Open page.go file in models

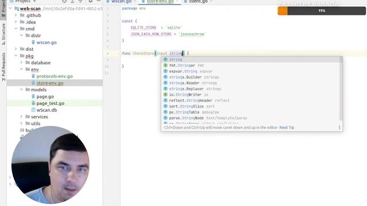tap(45, 97)
